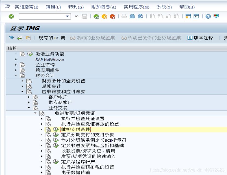Collapse the 业务交易 node
The height and width of the screenshot is (175, 227).
coord(29,108)
